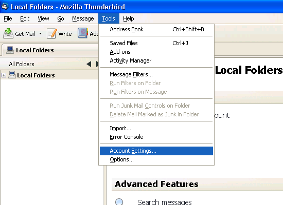Open Add-ons from the Tools menu
The width and height of the screenshot is (283, 205).
click(x=156, y=52)
